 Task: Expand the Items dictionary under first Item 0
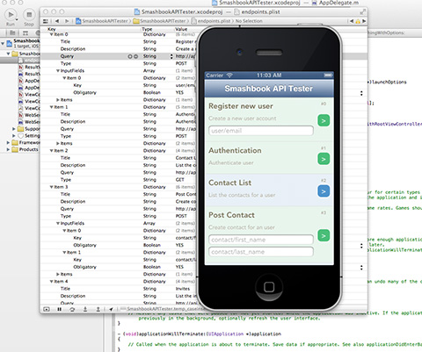58,100
